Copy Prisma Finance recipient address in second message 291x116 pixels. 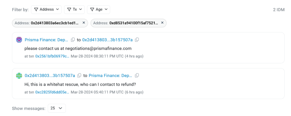[137, 75]
